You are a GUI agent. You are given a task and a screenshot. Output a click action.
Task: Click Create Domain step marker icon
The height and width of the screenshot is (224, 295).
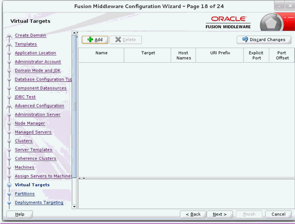click(x=9, y=36)
